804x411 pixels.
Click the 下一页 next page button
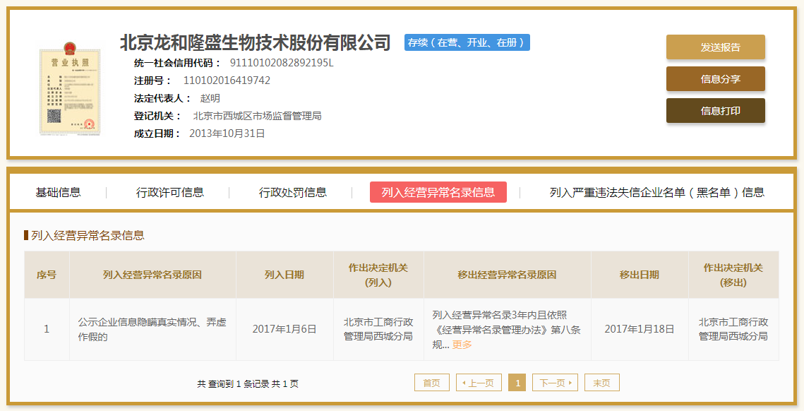coord(555,383)
